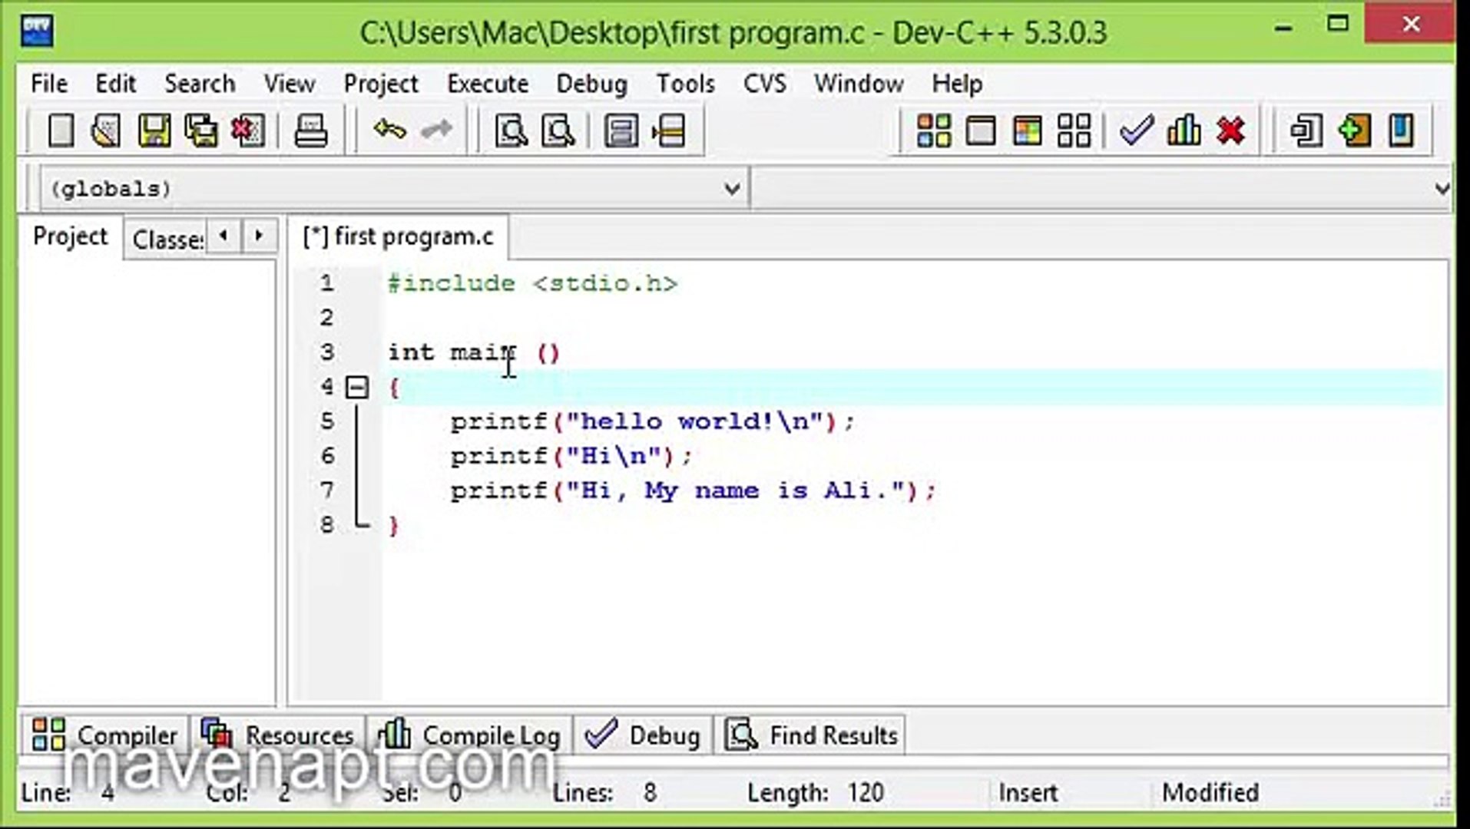
Task: Click the blue bookmark toolbar icon
Action: click(1402, 130)
